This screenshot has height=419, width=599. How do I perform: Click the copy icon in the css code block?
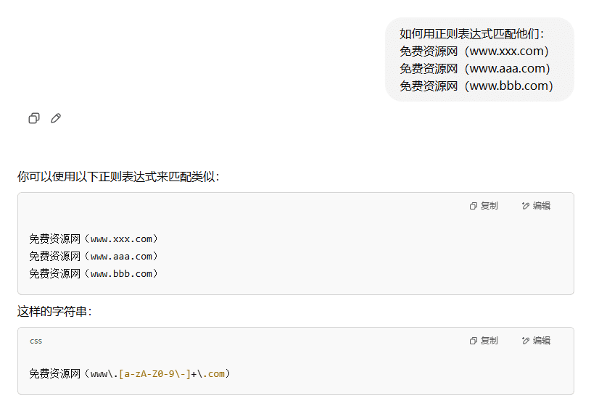coord(474,341)
